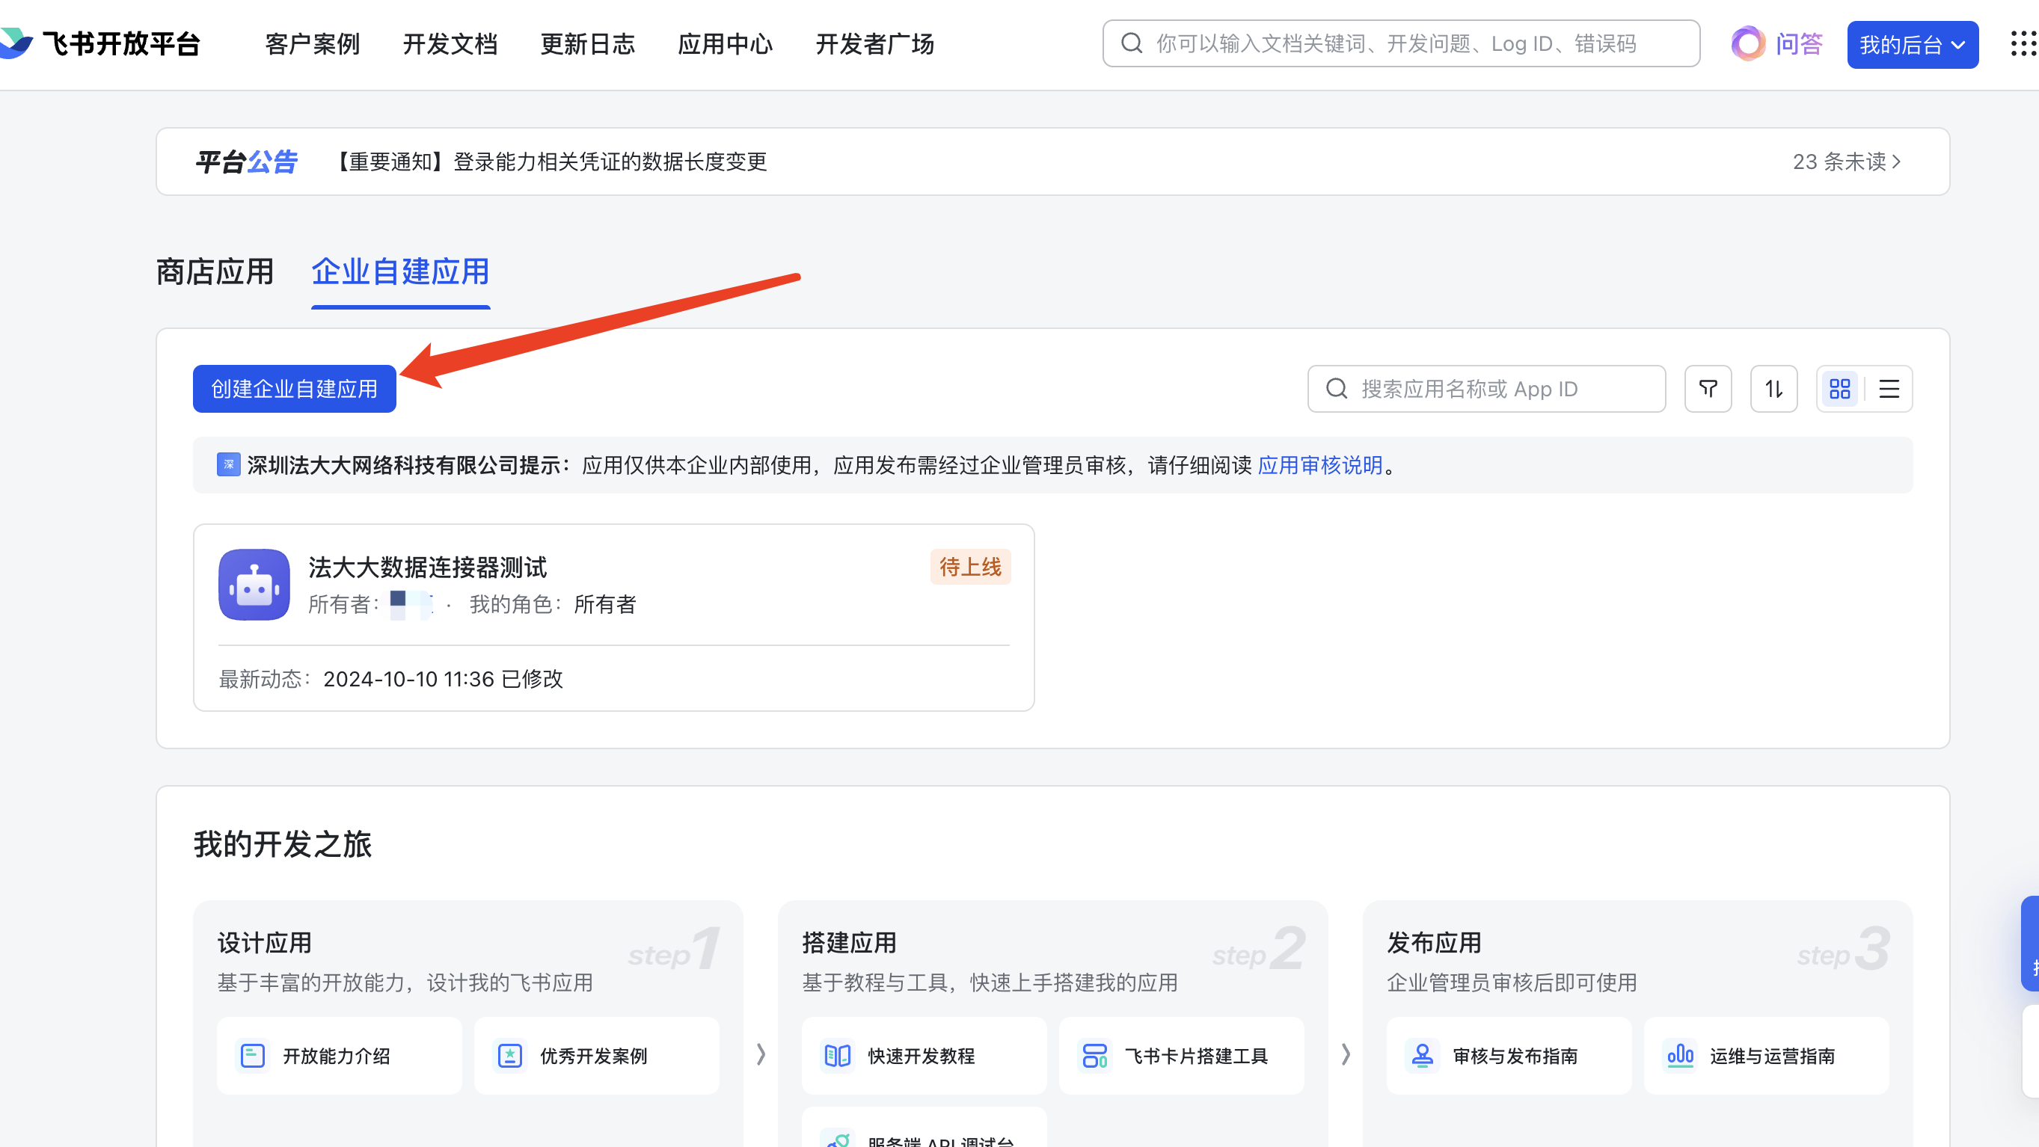The image size is (2039, 1147).
Task: Open the 问答 AI assistant
Action: [x=1777, y=44]
